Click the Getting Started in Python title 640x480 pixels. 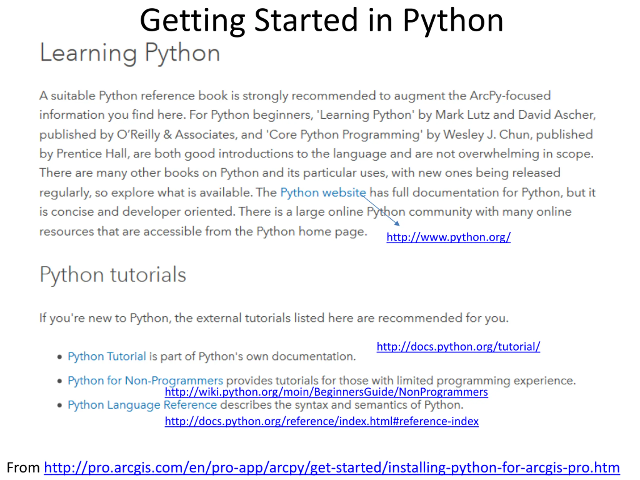click(x=322, y=20)
